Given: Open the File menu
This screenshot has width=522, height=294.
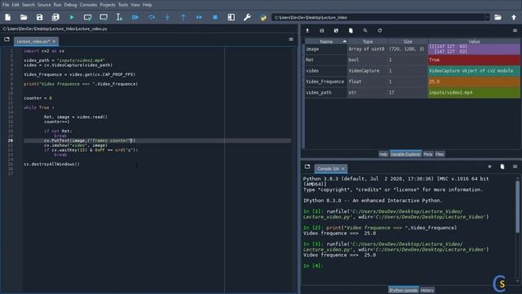Looking at the screenshot, I should pos(6,5).
